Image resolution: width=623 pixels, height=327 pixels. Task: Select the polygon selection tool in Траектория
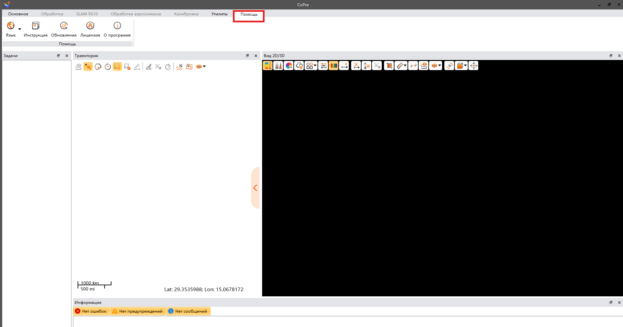coord(98,67)
